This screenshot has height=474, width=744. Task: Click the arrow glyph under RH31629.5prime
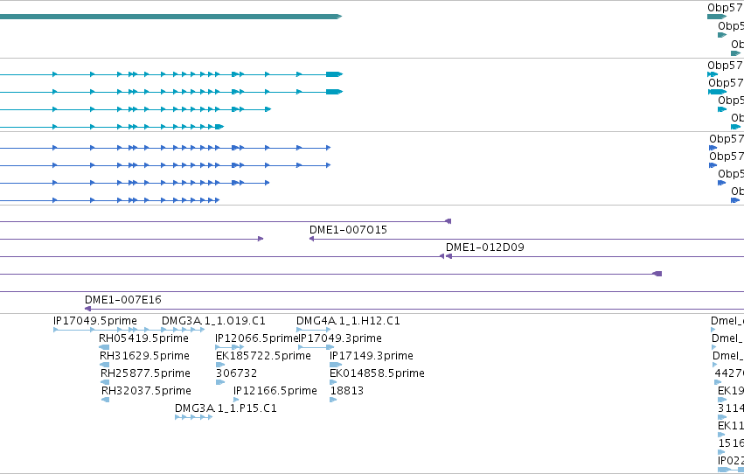(105, 365)
